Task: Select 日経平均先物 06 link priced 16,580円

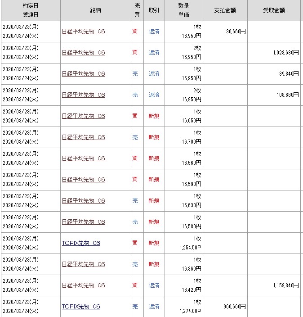Action: 83,222
